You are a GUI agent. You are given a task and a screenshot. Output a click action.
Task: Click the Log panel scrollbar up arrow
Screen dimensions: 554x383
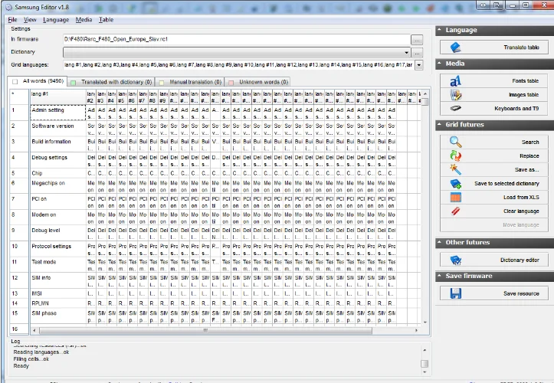pyautogui.click(x=425, y=350)
